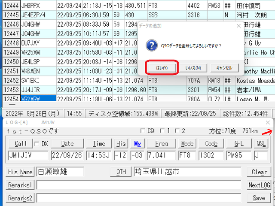The width and height of the screenshot is (275, 206).
Task: Select callsign DU7JAY in the log
Action: pos(39,43)
